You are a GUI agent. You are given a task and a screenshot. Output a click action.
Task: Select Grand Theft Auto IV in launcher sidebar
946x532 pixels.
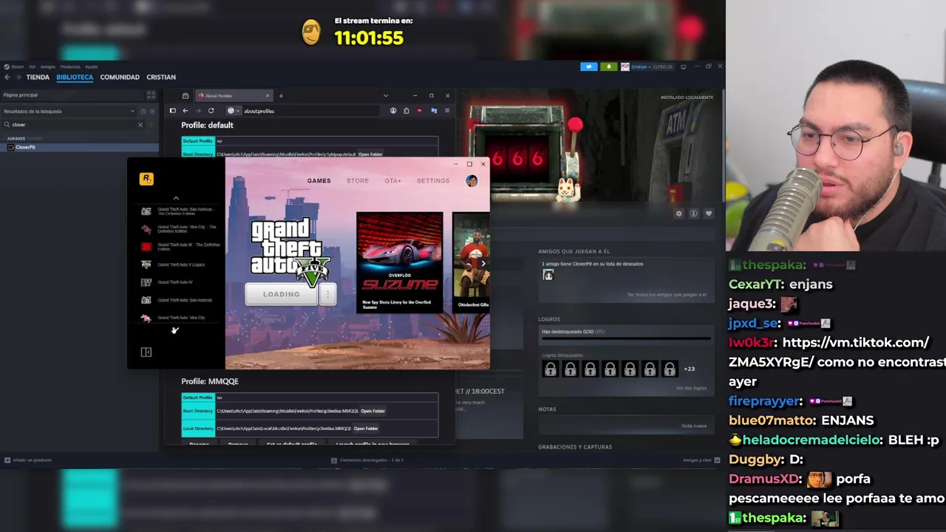175,282
